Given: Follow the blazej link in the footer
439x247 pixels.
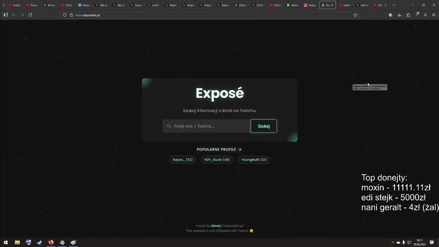Looking at the screenshot, I should point(216,226).
